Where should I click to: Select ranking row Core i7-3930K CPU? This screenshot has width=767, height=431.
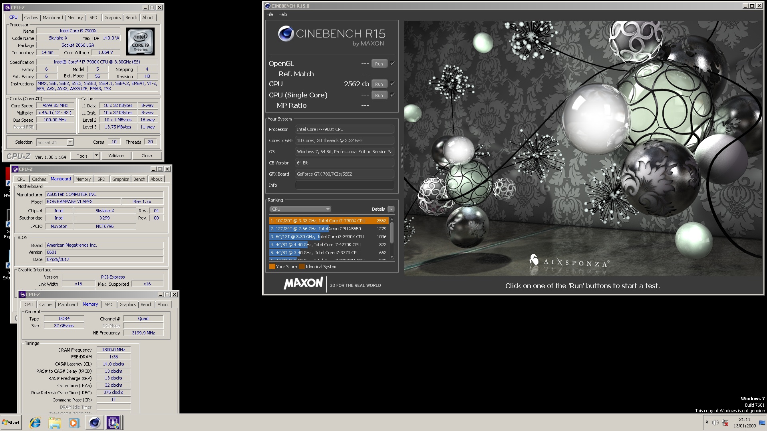point(329,237)
